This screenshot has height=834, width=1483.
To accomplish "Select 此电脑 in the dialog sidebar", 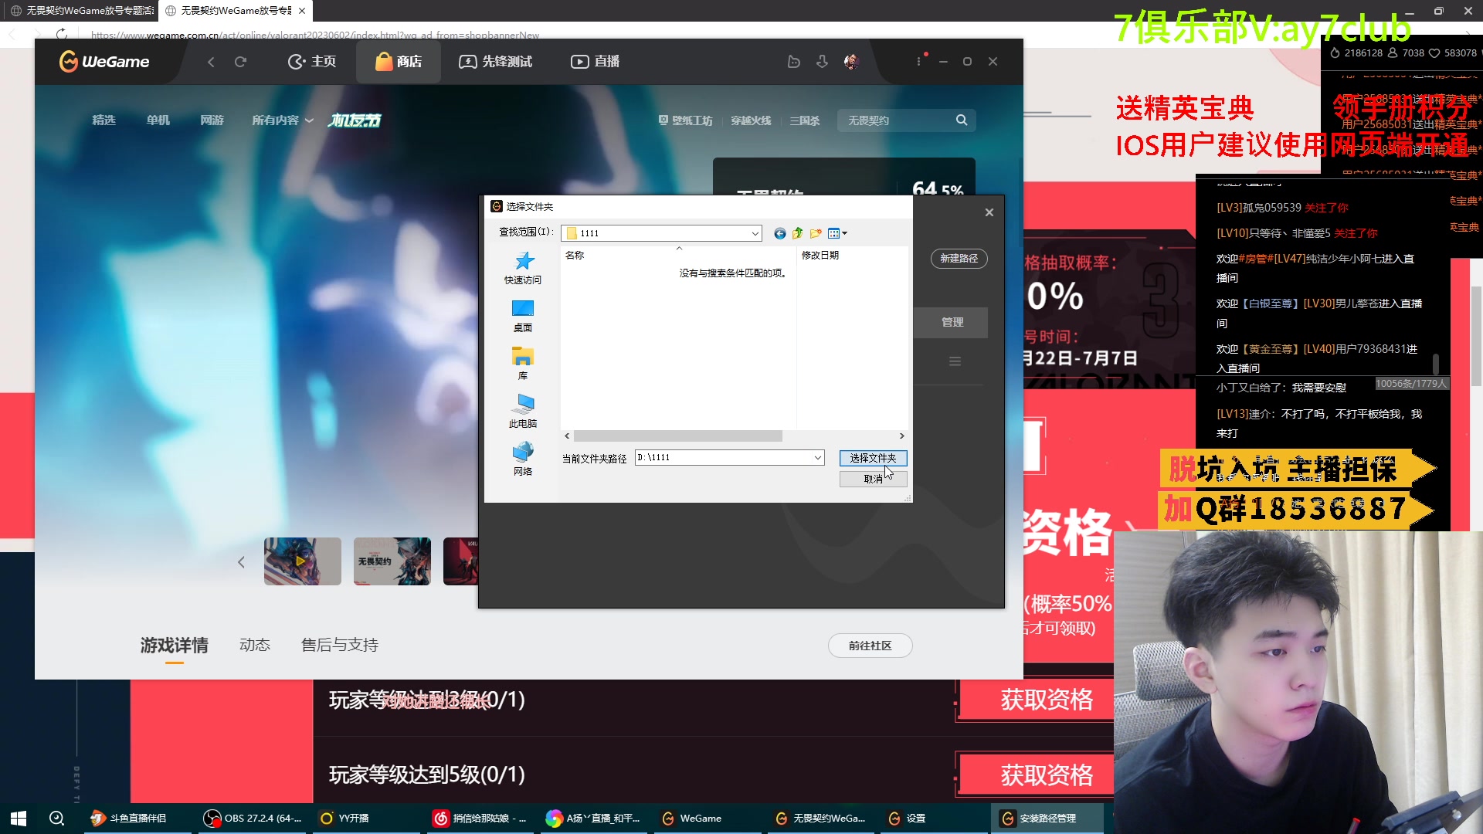I will click(x=523, y=409).
